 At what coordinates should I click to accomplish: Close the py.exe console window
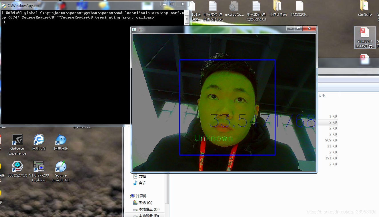(x=183, y=4)
